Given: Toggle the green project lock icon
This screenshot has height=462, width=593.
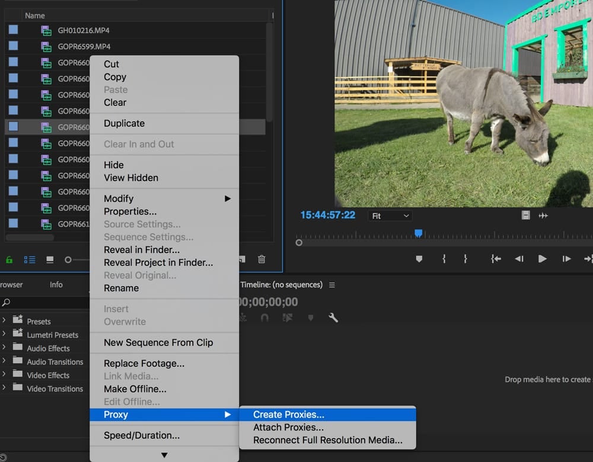Looking at the screenshot, I should point(9,259).
